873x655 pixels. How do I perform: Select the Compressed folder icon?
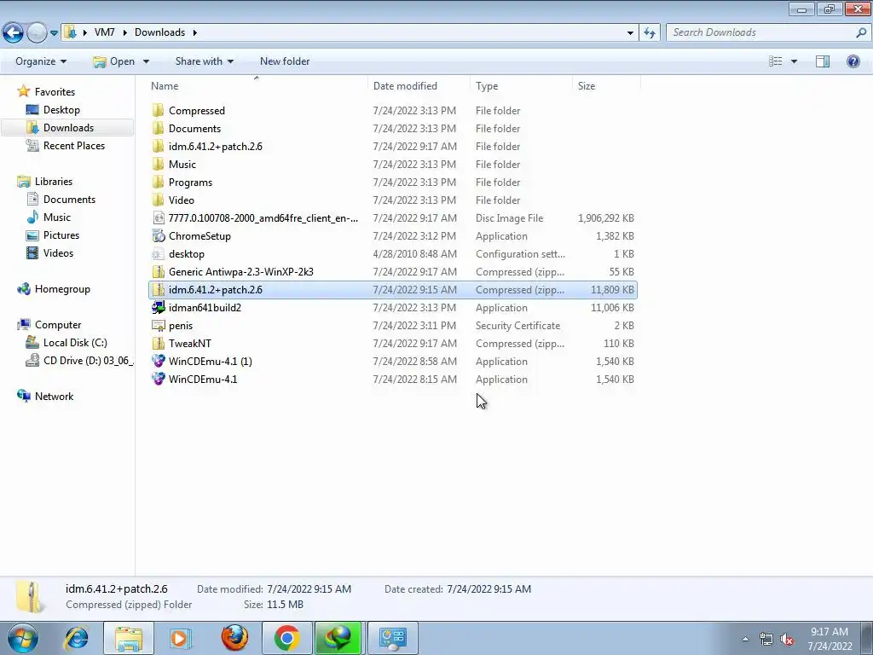point(158,110)
